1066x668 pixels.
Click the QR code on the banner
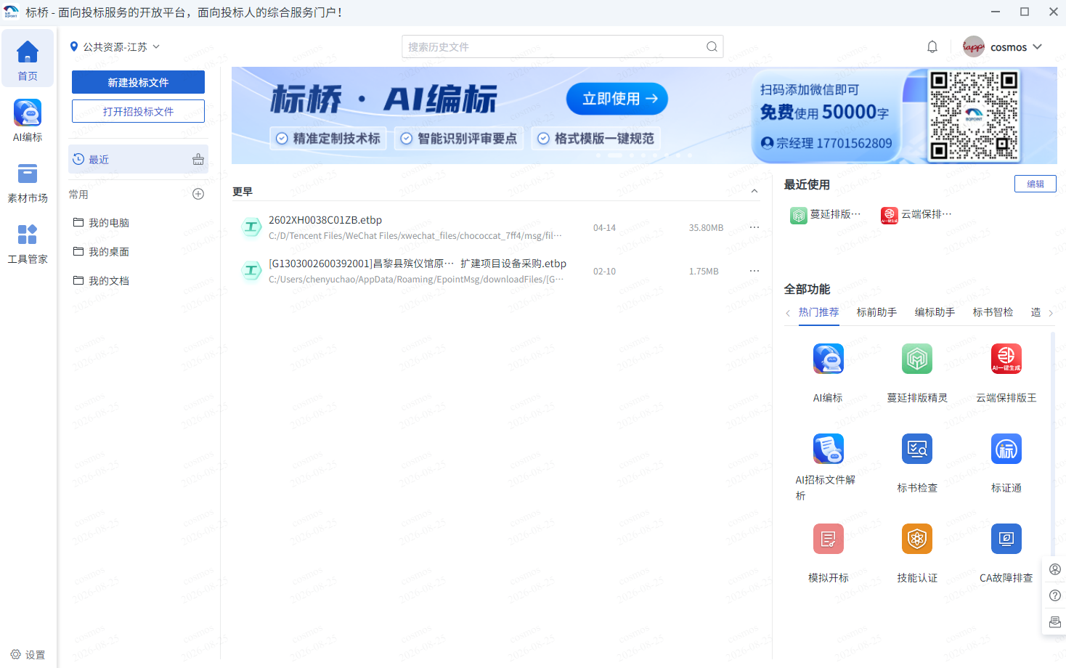[x=974, y=115]
